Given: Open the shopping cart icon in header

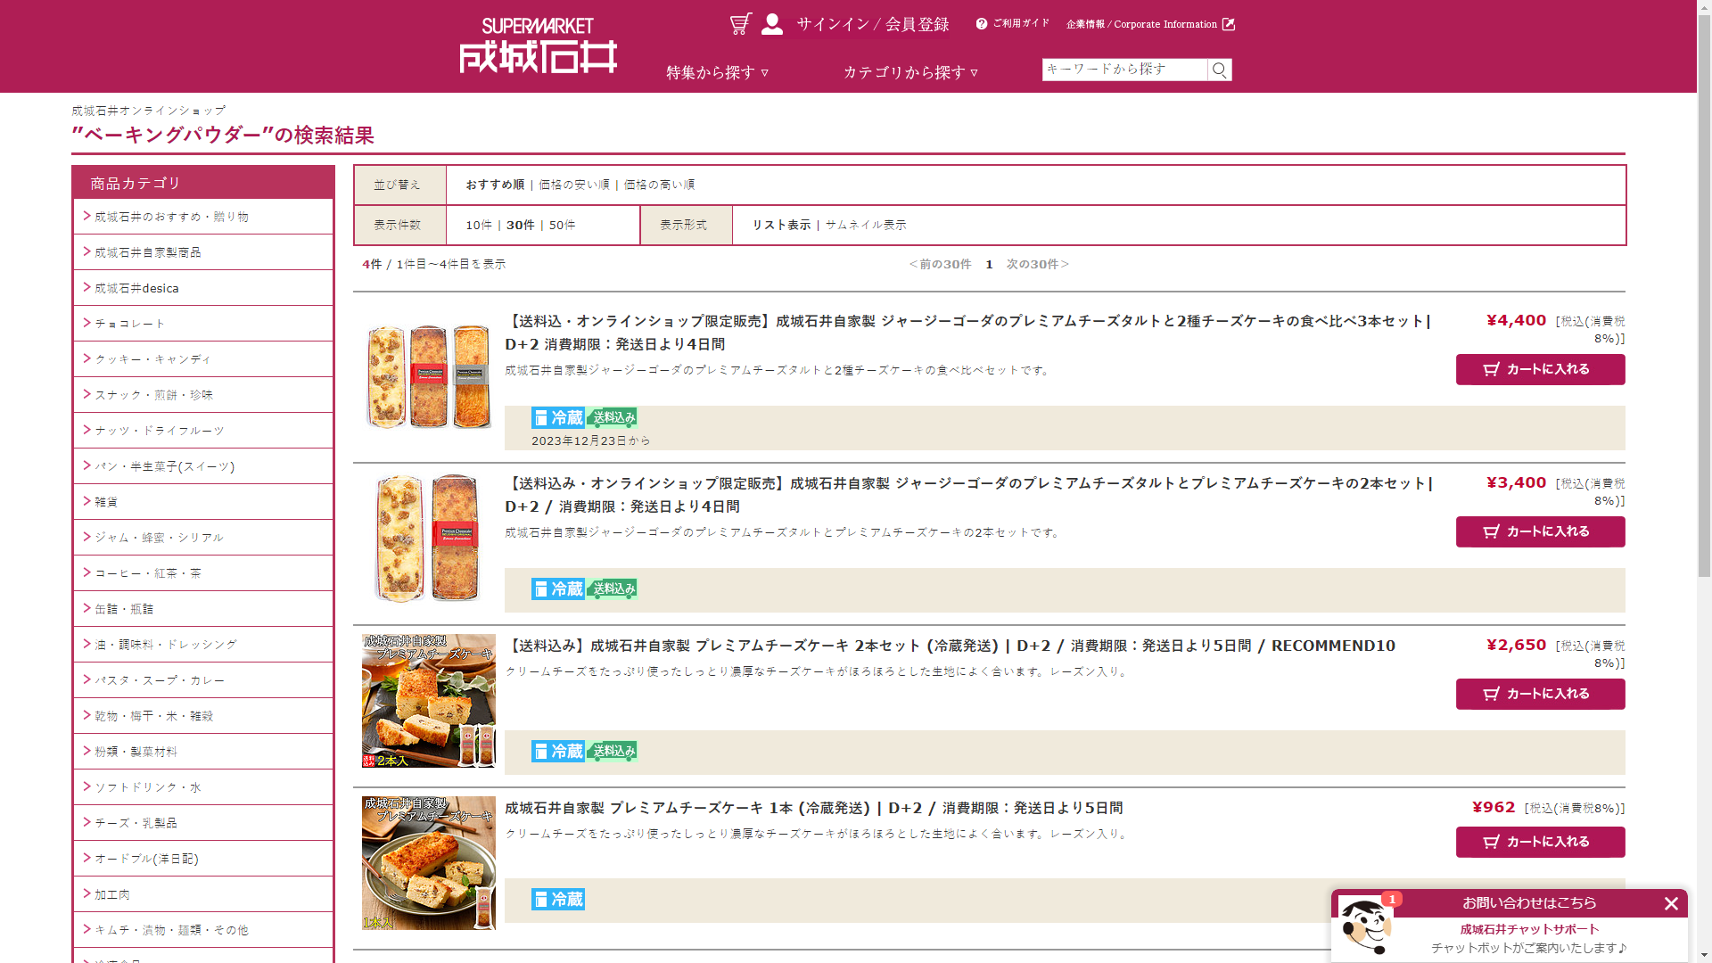Looking at the screenshot, I should point(740,24).
